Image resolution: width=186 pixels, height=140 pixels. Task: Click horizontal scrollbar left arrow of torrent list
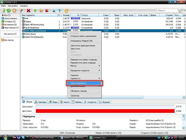tap(22, 97)
